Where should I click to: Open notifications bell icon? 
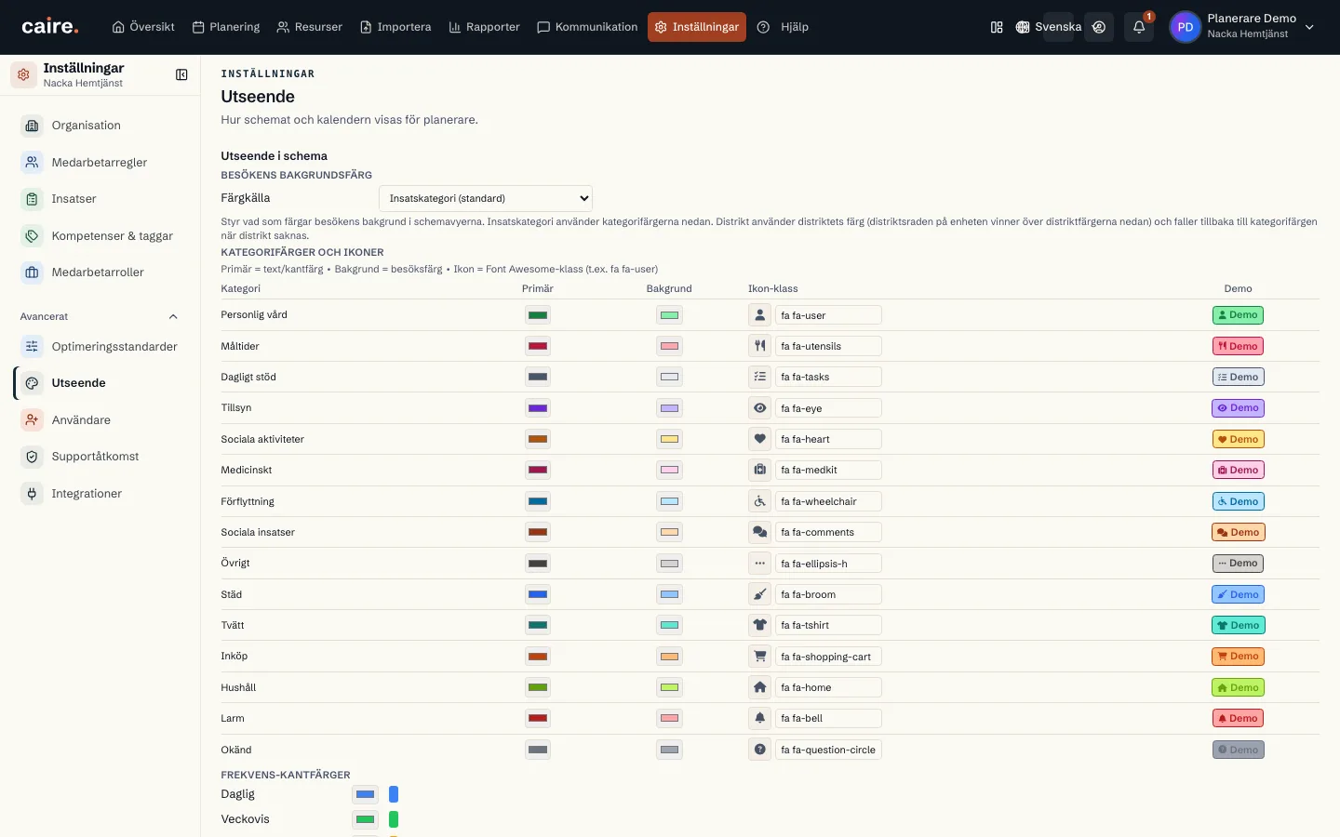pos(1138,27)
